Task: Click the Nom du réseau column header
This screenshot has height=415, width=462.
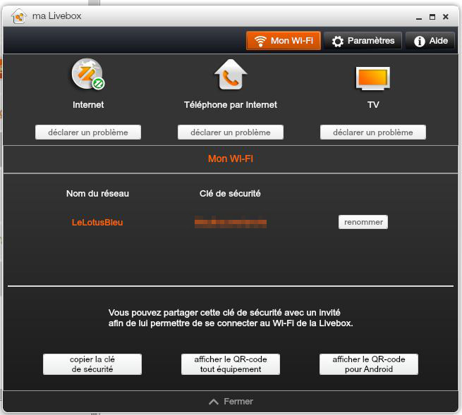Action: pos(97,193)
